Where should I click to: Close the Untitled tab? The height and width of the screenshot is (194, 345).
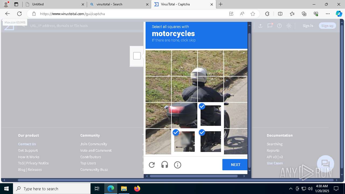click(83, 4)
